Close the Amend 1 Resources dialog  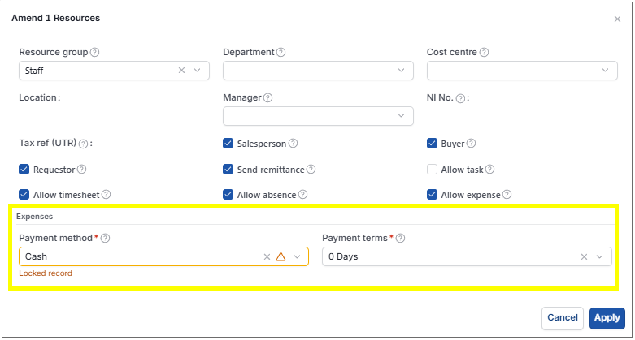coord(617,19)
